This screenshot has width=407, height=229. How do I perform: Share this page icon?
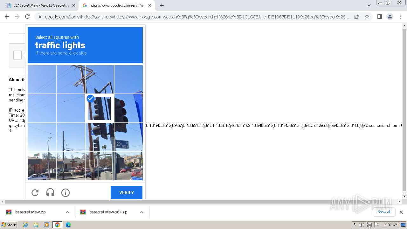[357, 17]
